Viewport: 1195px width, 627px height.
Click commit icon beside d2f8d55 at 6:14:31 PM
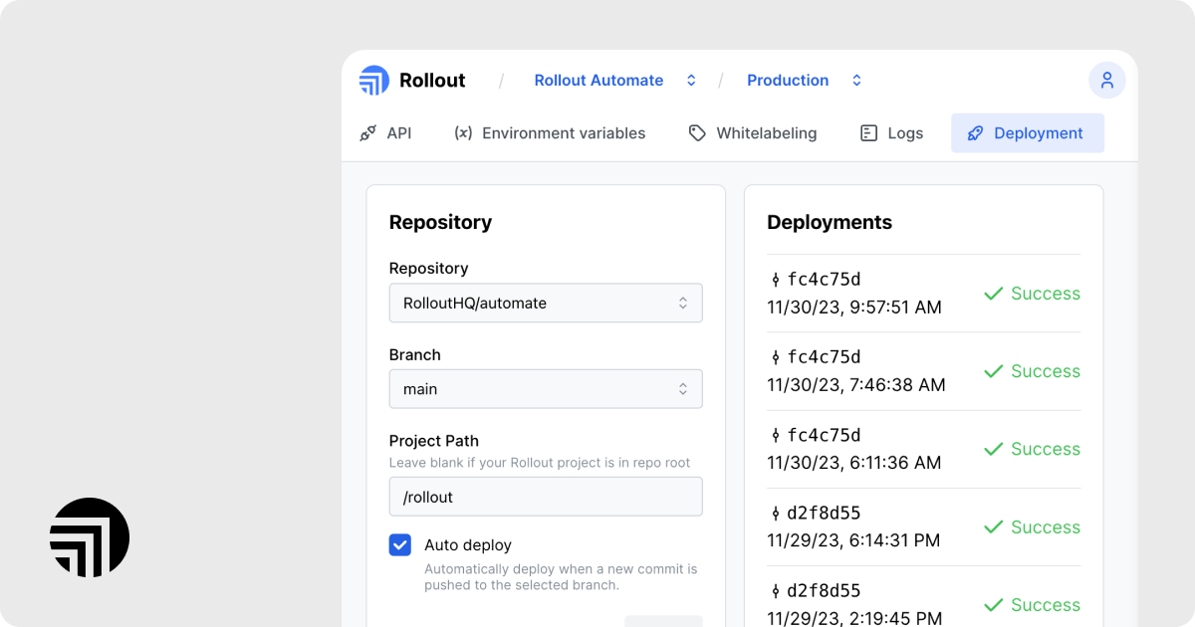click(x=776, y=514)
